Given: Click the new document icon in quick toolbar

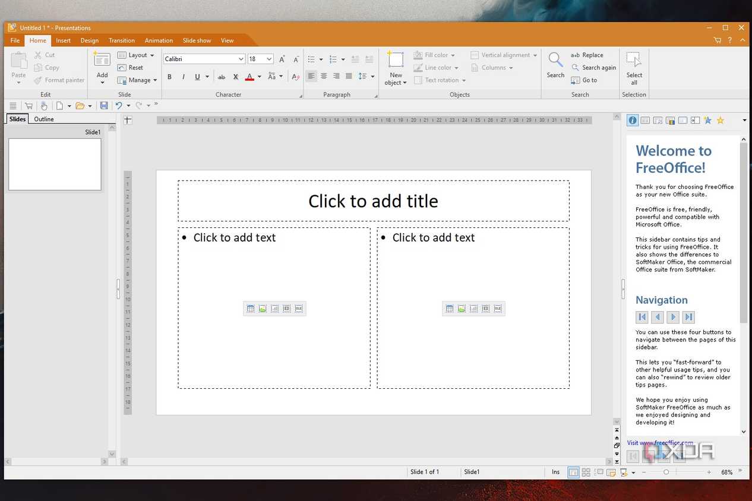Looking at the screenshot, I should click(59, 106).
